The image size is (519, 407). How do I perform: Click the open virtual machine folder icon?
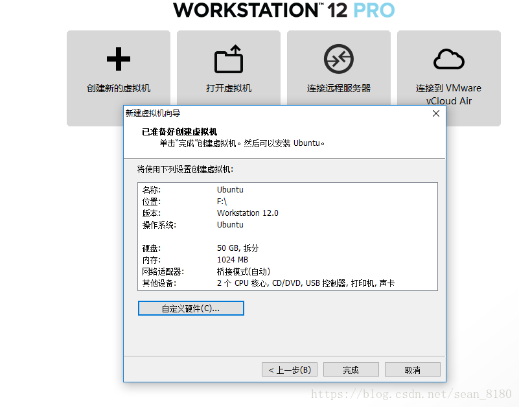[229, 59]
